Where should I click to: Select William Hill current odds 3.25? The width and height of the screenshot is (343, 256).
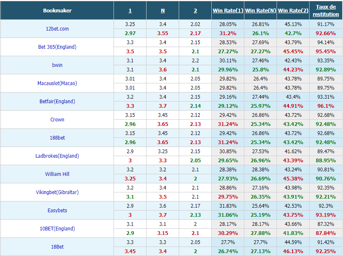point(130,178)
